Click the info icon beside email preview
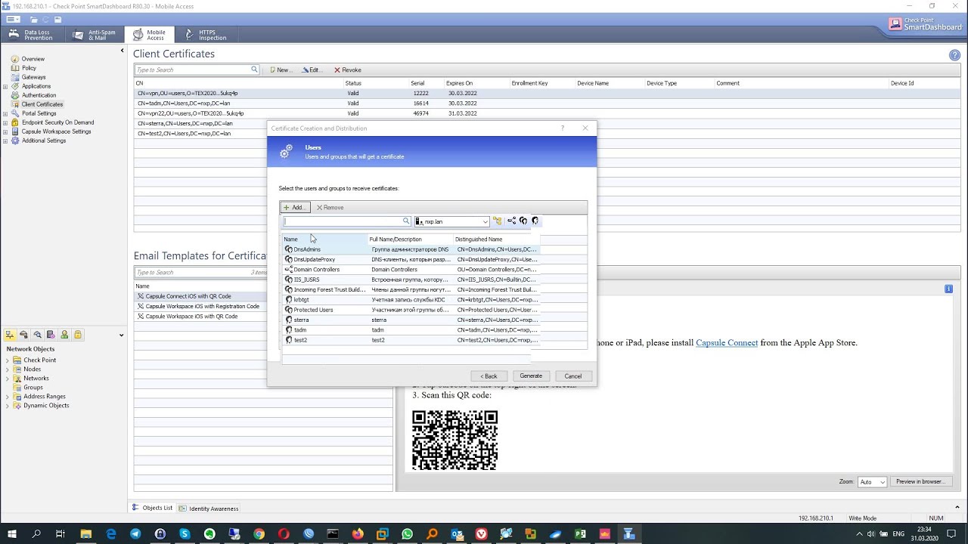Viewport: 968px width, 544px height. tap(948, 289)
